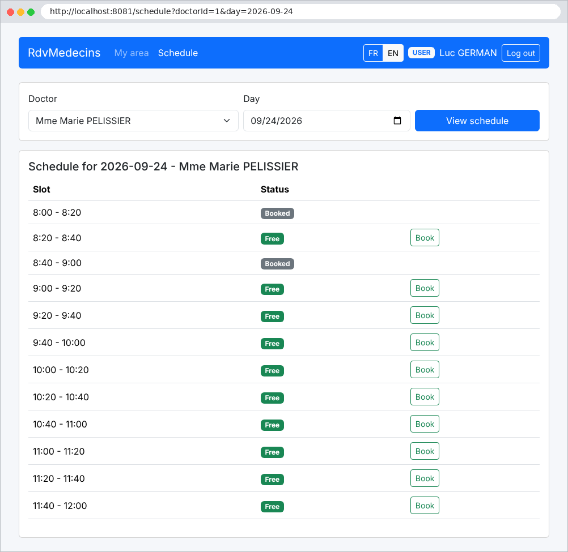This screenshot has height=552, width=568.
Task: Open the calendar picker icon in Day field
Action: coord(397,121)
